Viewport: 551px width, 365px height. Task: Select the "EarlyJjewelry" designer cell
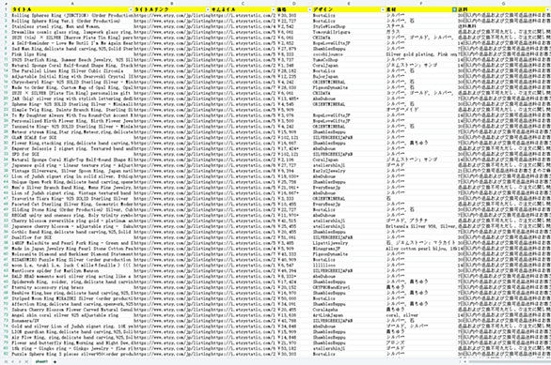pyautogui.click(x=349, y=171)
